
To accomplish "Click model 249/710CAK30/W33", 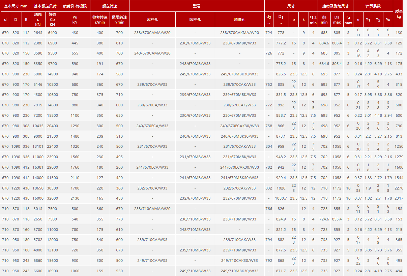I will (239, 261).
